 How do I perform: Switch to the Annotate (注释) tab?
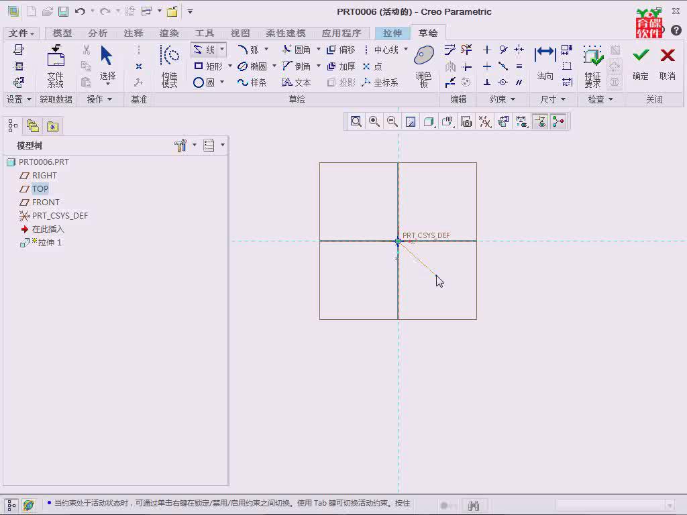(134, 33)
